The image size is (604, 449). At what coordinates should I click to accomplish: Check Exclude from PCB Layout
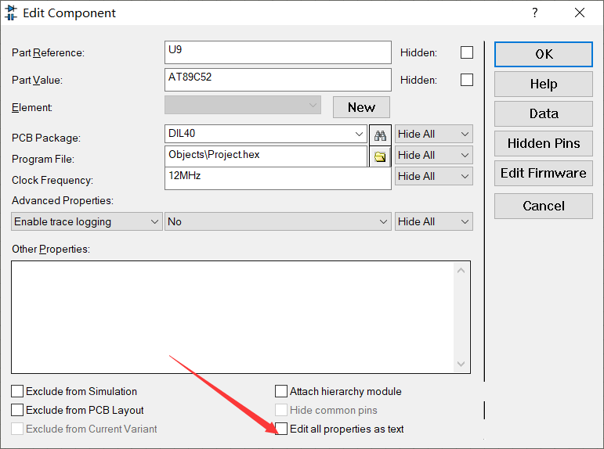(17, 410)
